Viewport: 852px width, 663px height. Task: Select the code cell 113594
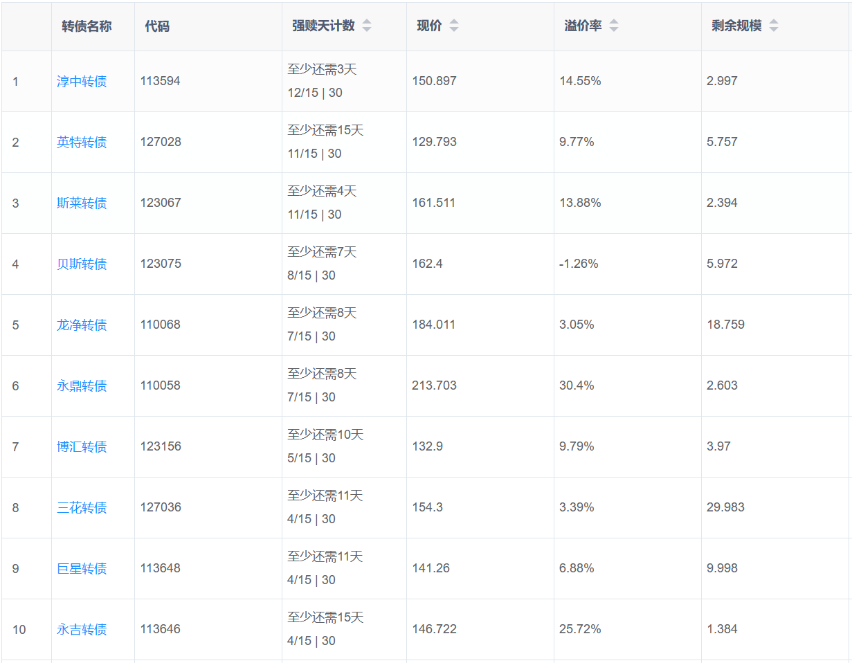(160, 81)
